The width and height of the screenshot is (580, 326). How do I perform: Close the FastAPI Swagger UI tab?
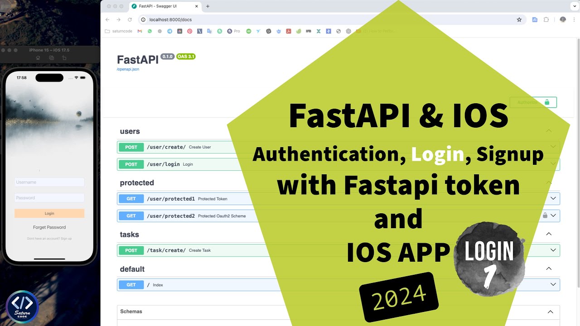196,6
